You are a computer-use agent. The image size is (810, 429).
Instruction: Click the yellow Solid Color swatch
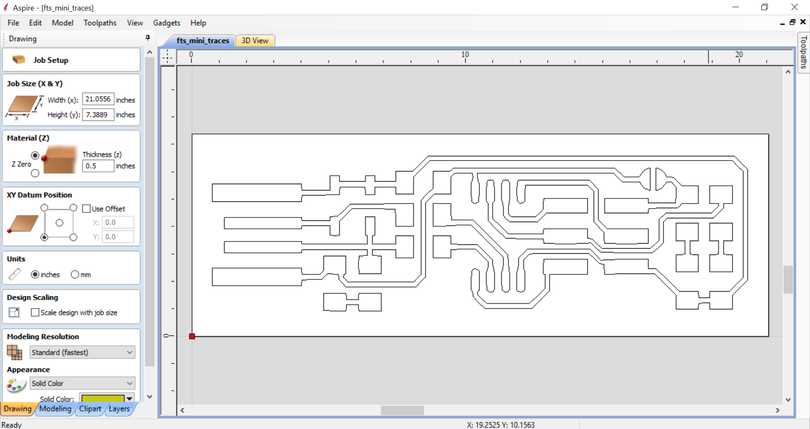coord(103,399)
